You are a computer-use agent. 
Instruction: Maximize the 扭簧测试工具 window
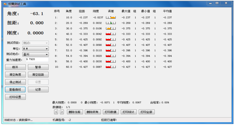[217, 3]
